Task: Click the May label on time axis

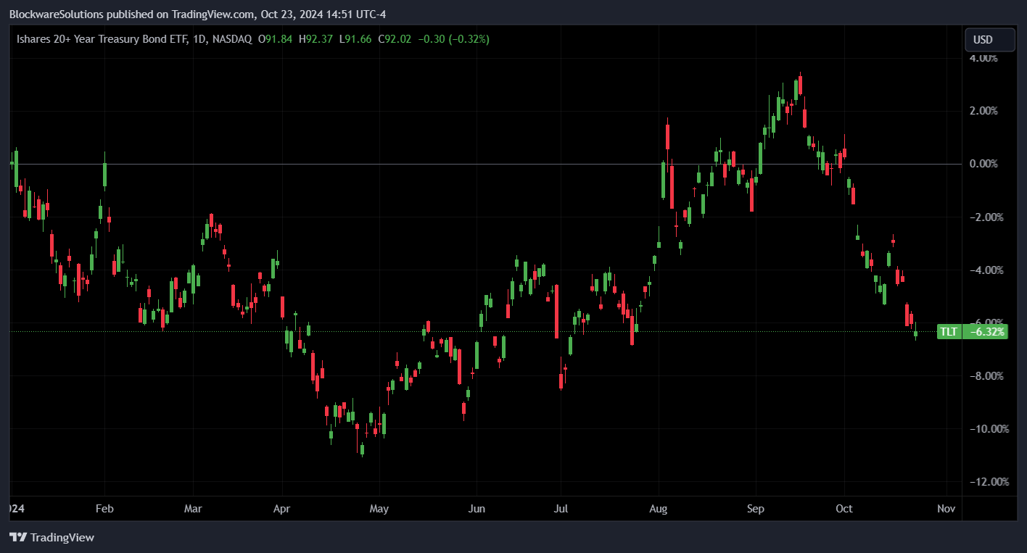Action: point(379,509)
